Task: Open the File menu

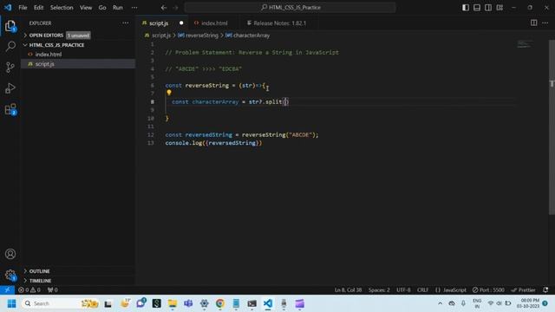Action: pos(23,8)
